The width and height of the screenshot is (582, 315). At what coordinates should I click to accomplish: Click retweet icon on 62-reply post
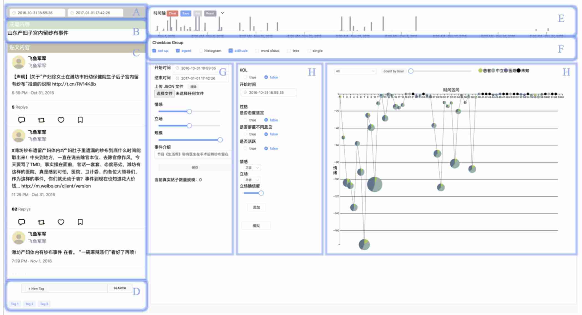[41, 222]
